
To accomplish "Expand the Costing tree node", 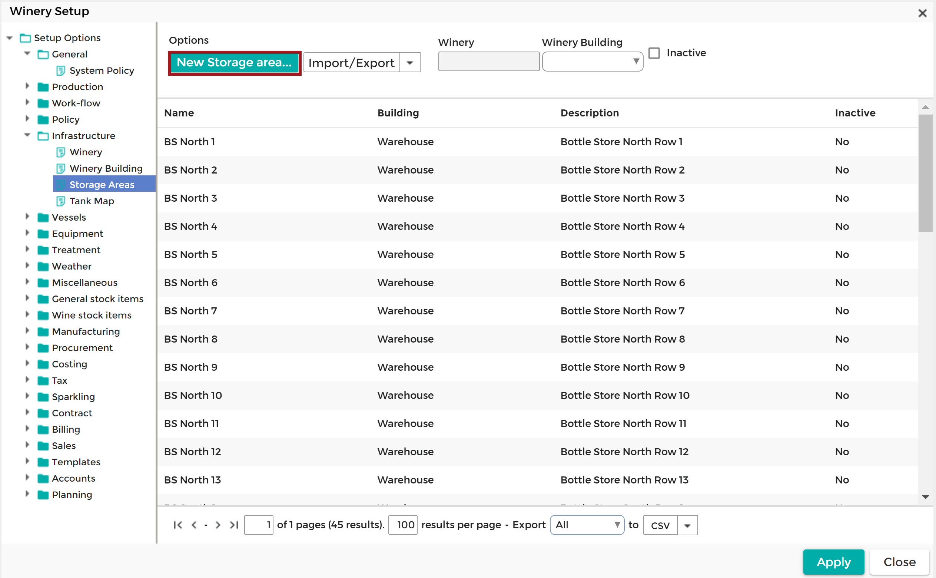I will click(27, 363).
